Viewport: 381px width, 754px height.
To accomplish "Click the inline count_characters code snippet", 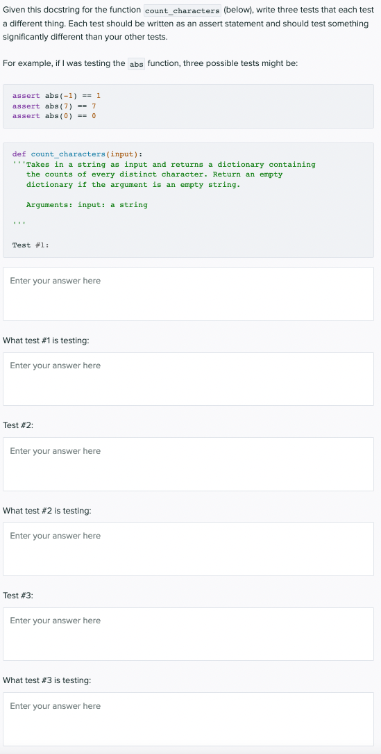I will [182, 10].
